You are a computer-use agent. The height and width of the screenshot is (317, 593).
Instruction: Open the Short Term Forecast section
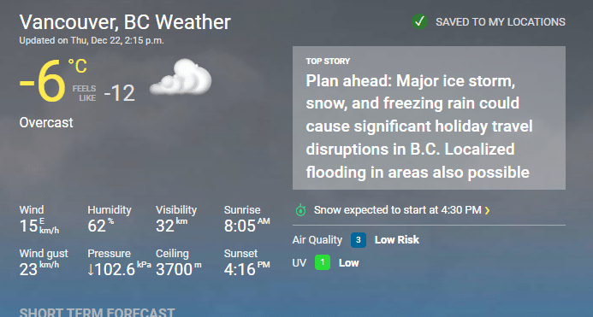click(98, 313)
